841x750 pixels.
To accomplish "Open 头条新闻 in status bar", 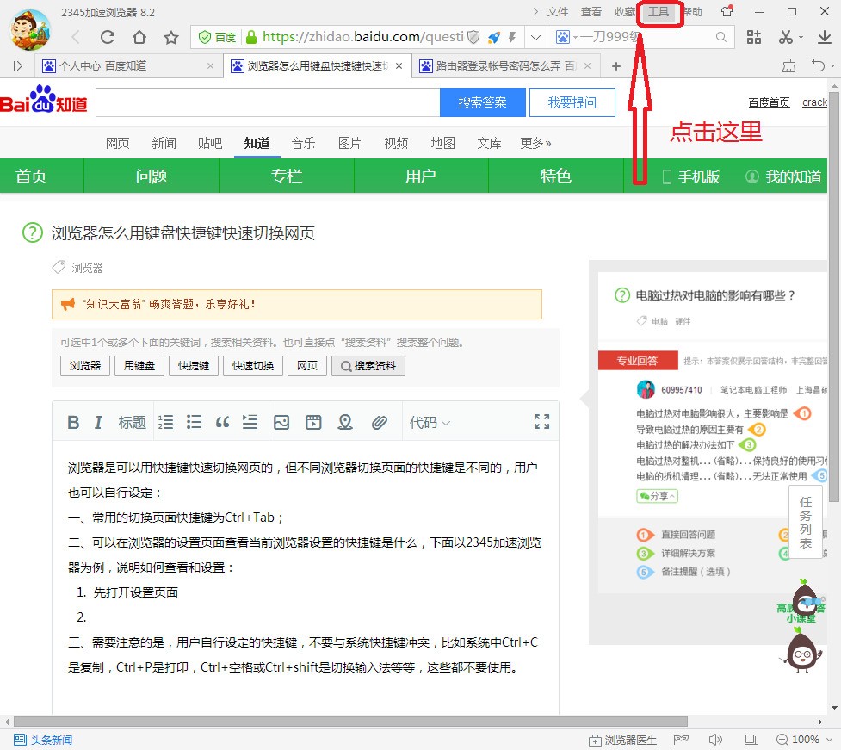I will (43, 740).
